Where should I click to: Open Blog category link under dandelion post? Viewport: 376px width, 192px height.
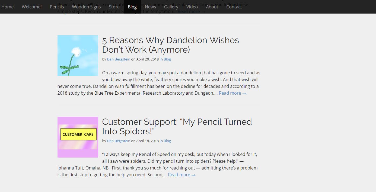coord(167,59)
